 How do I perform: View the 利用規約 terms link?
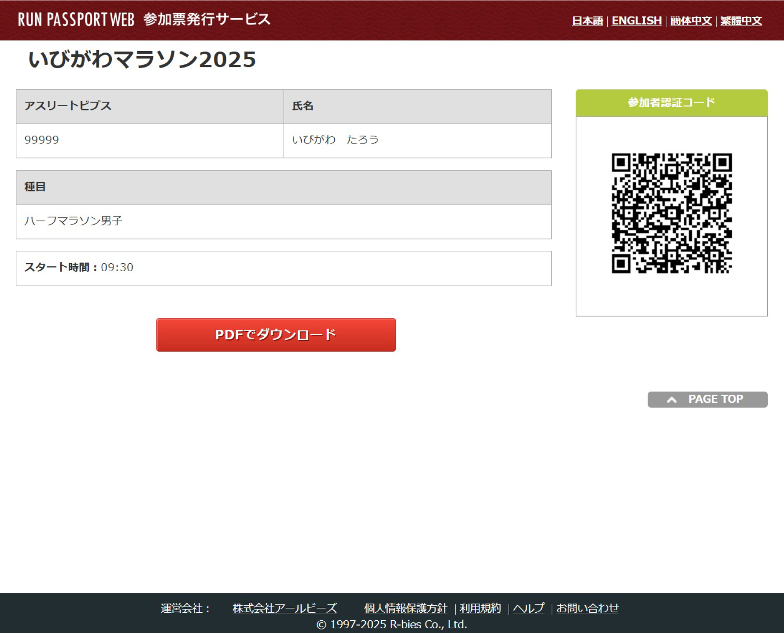[480, 608]
